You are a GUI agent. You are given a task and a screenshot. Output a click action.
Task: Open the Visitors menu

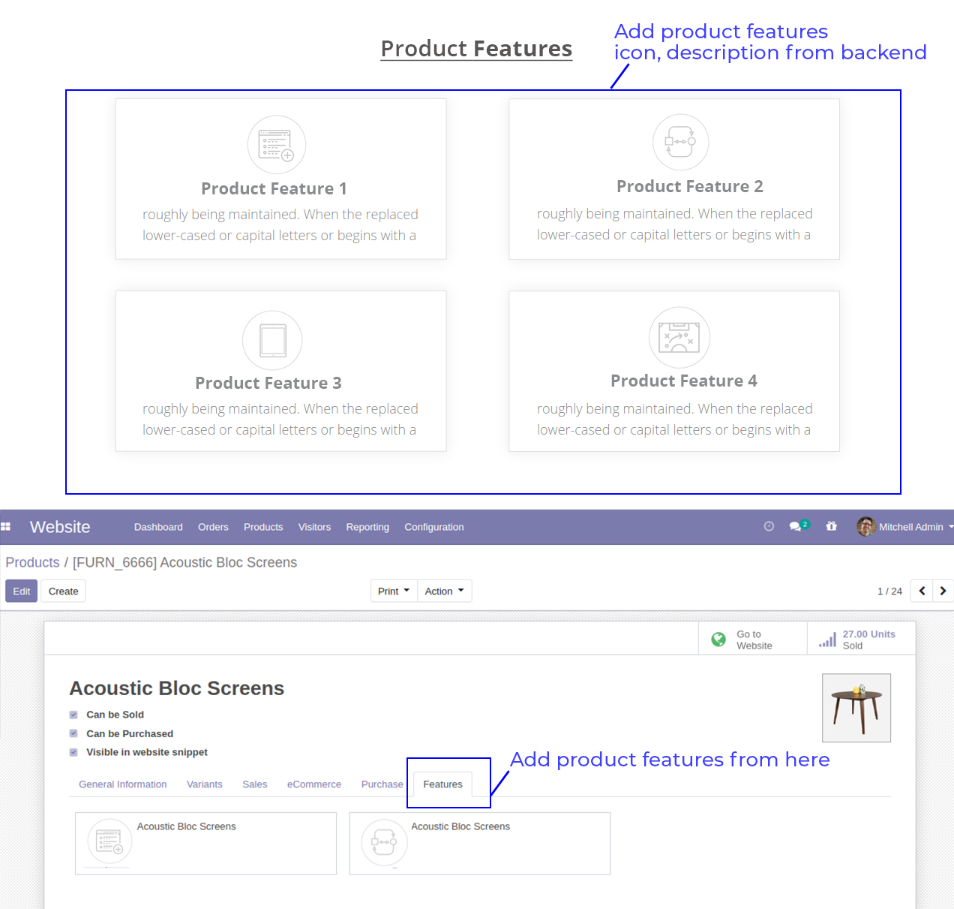(x=314, y=527)
